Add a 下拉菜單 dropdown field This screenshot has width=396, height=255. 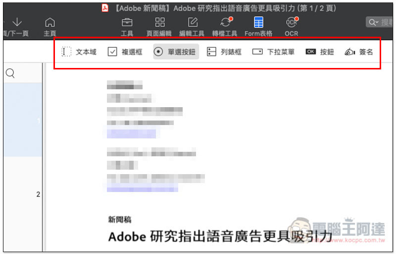(274, 52)
